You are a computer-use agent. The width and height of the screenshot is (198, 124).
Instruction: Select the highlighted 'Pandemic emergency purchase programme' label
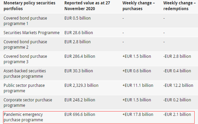23,117
